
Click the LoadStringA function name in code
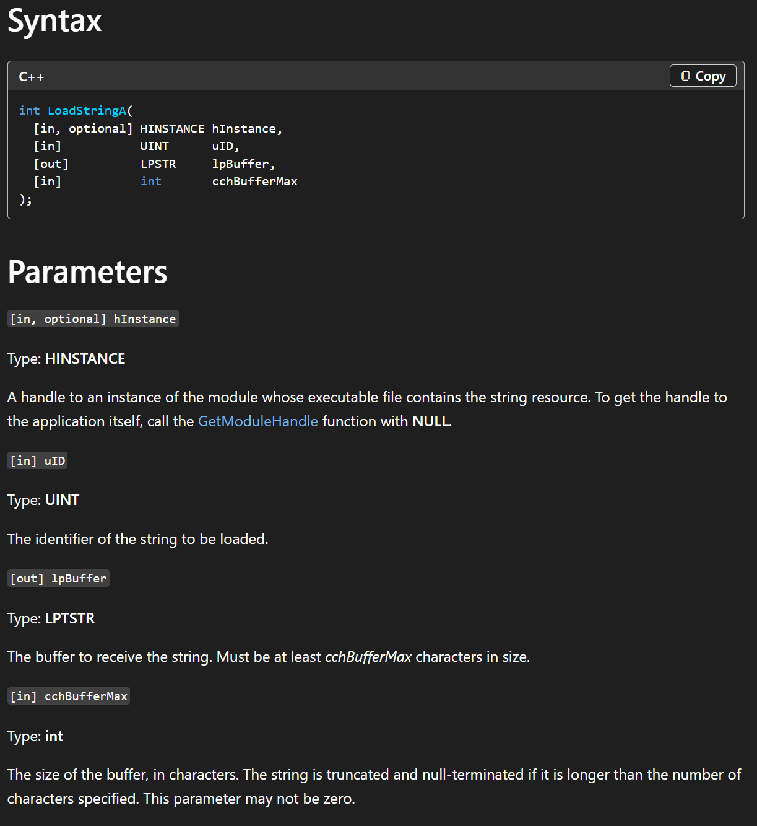tap(87, 110)
